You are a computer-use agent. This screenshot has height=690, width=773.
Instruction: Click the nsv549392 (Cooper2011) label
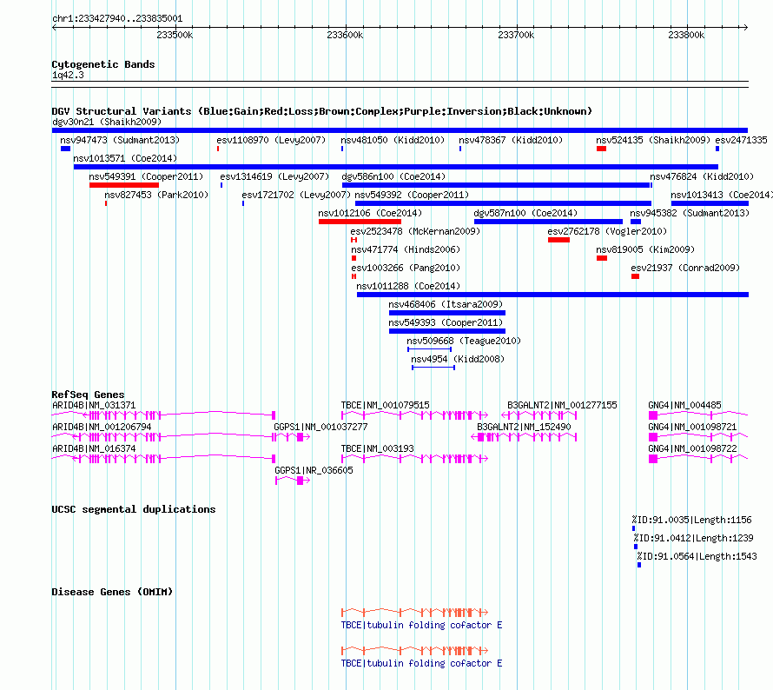click(x=412, y=195)
